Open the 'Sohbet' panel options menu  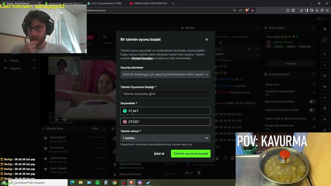257,28
